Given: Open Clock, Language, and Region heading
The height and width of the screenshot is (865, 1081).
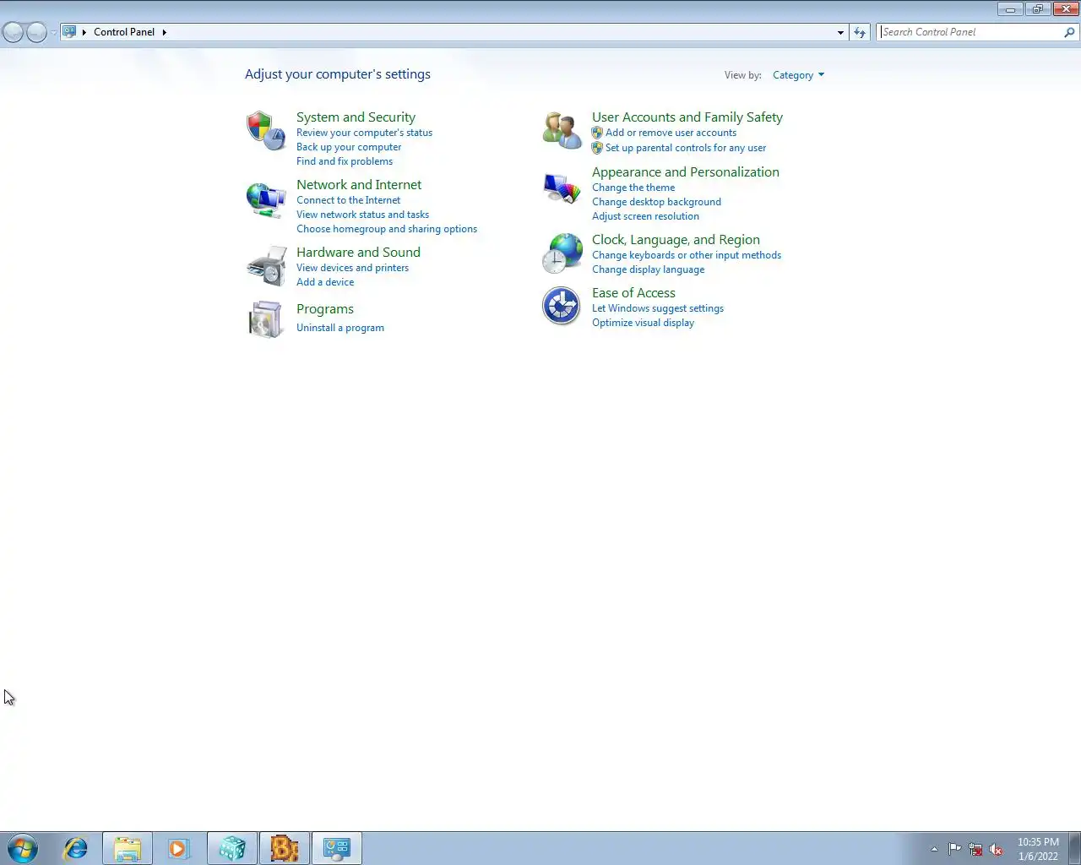Looking at the screenshot, I should click(676, 240).
